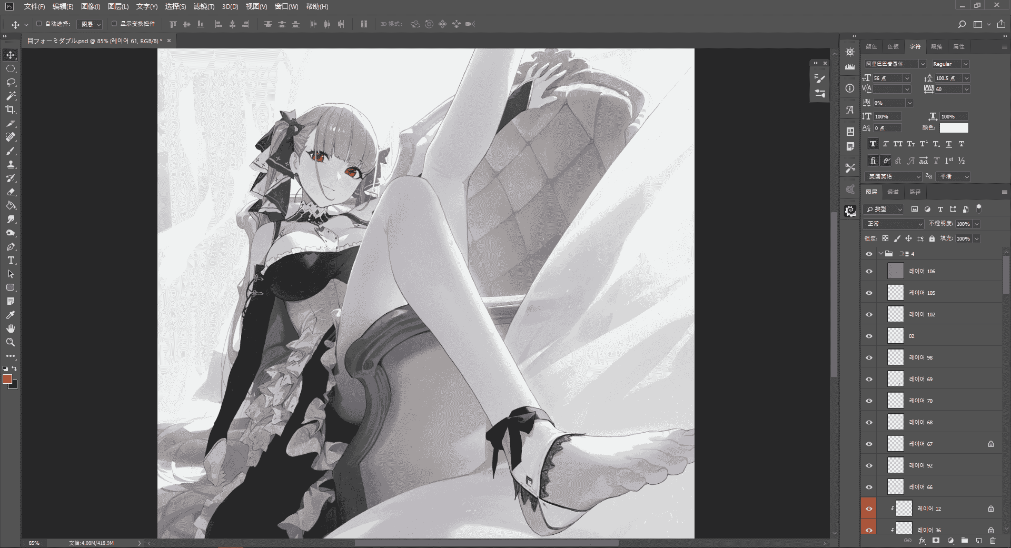Click the text color swatch
The image size is (1011, 548).
tap(954, 128)
